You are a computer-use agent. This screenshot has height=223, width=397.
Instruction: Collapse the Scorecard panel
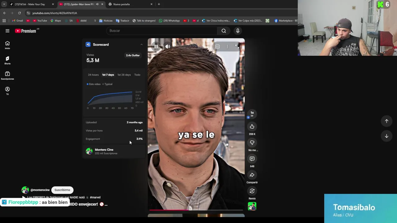click(141, 45)
